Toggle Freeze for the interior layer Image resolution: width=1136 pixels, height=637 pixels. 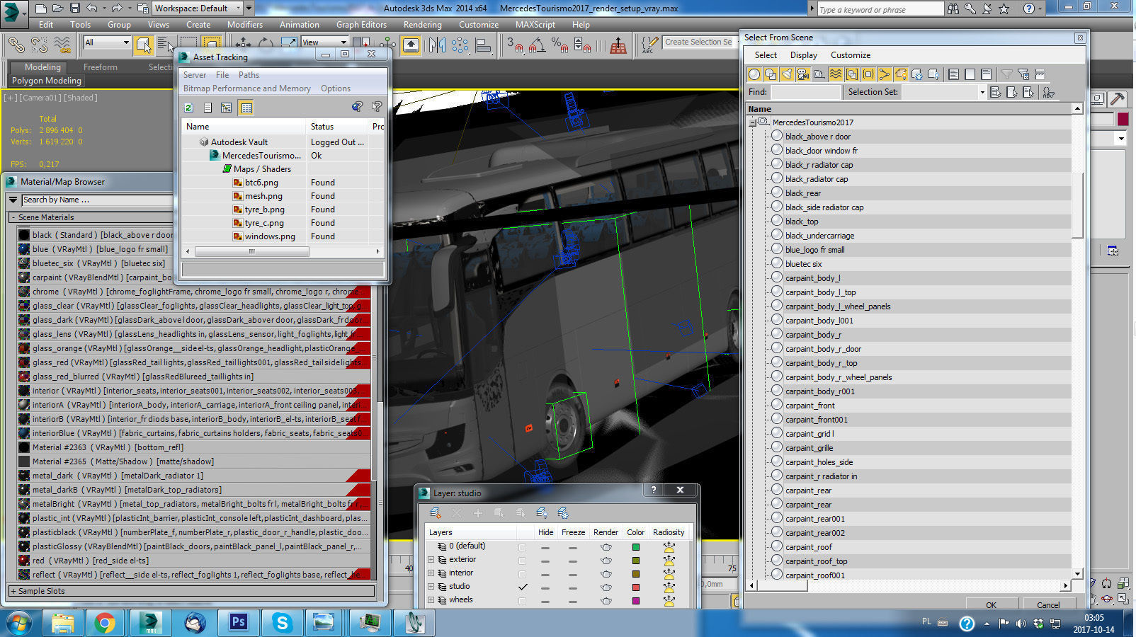(x=572, y=574)
